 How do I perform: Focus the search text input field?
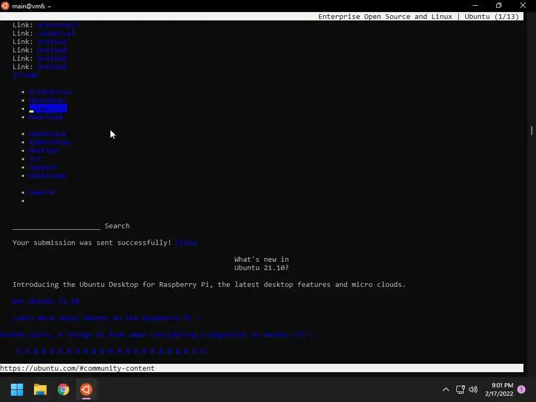(57, 226)
